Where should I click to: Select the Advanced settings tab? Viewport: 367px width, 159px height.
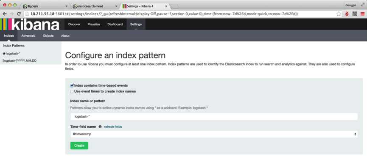28,36
